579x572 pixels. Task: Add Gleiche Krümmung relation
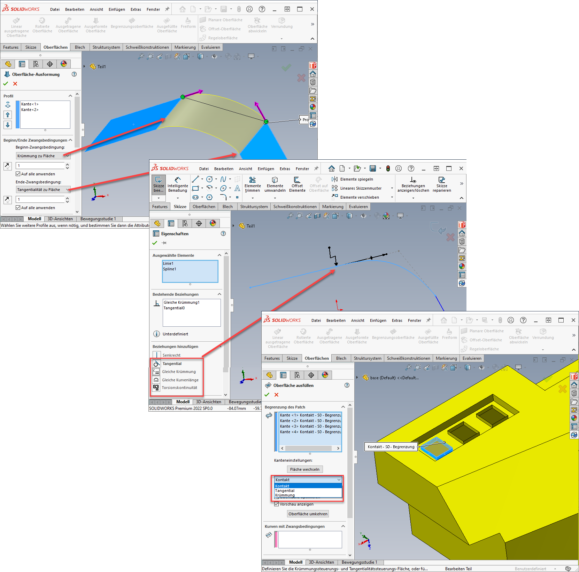[x=178, y=372]
